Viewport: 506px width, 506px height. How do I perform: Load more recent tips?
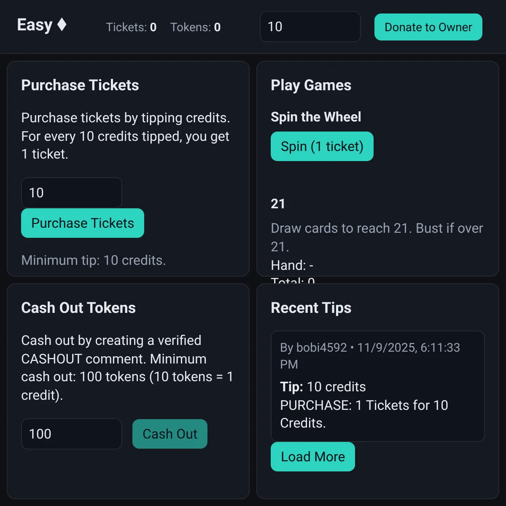click(x=313, y=457)
